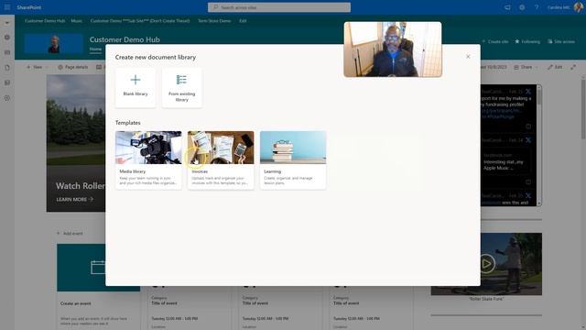
Task: Click Edit pencil in page toolbar
Action: pyautogui.click(x=555, y=67)
